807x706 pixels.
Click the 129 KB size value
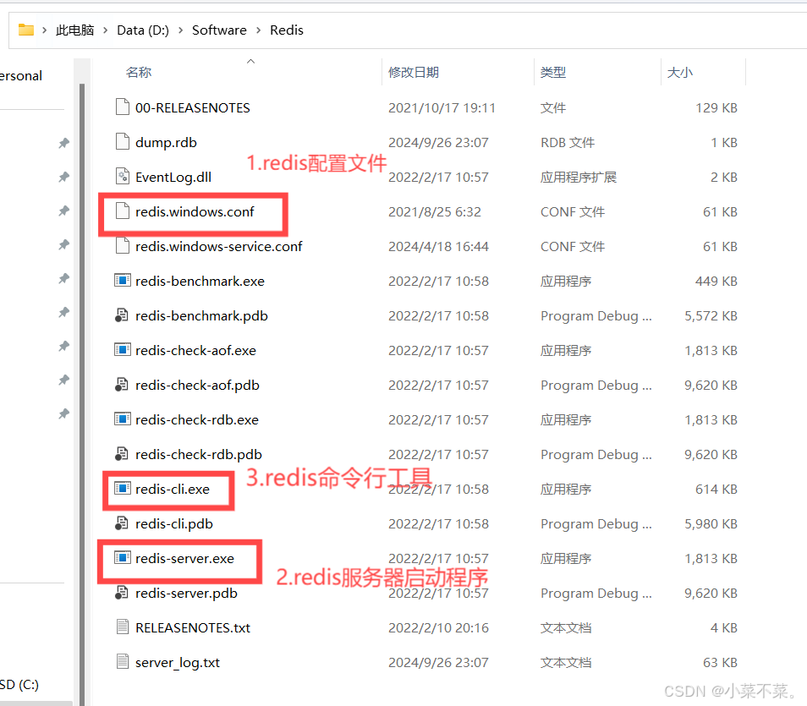coord(716,108)
